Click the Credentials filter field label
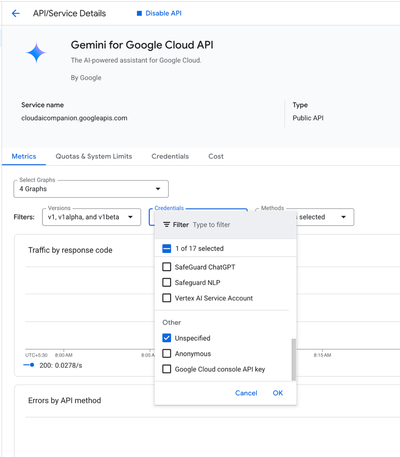This screenshot has height=457, width=400. click(x=169, y=208)
